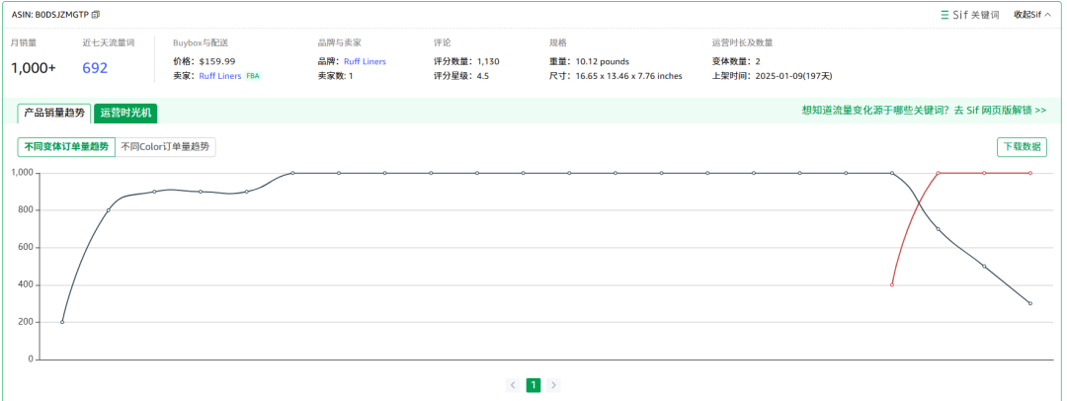Screen dimensions: 1067x401
Task: Select 不同变体订单量趋势 toggle
Action: click(x=66, y=146)
